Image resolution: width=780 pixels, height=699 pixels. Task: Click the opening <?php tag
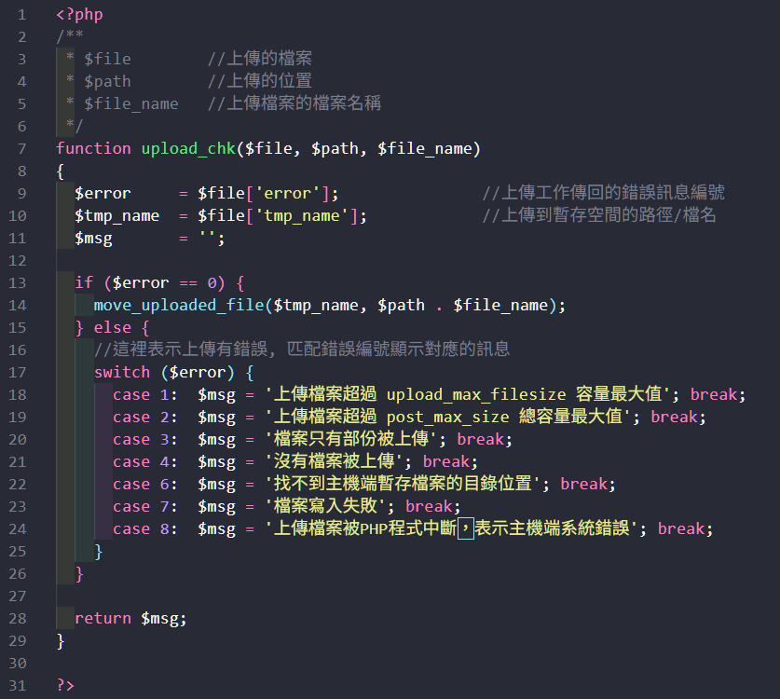pyautogui.click(x=79, y=14)
